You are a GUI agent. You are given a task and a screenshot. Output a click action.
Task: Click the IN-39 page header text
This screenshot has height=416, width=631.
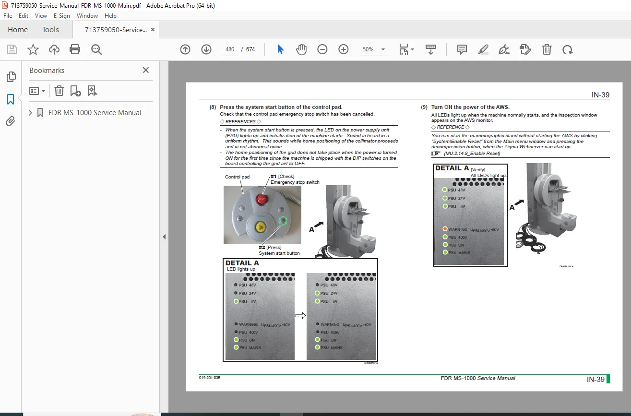(600, 95)
